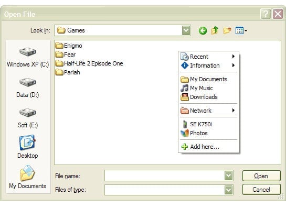Select the Enigmo folder
This screenshot has height=208, width=286.
(x=69, y=46)
